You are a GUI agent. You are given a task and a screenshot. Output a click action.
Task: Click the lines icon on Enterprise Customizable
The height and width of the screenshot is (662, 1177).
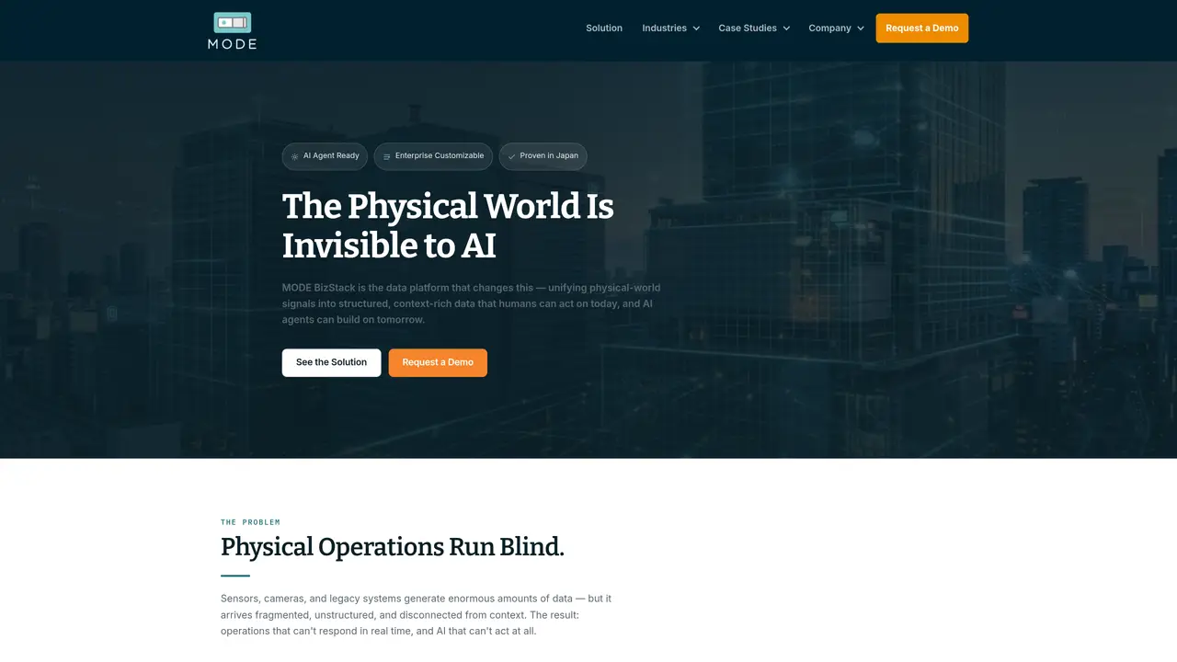[386, 156]
